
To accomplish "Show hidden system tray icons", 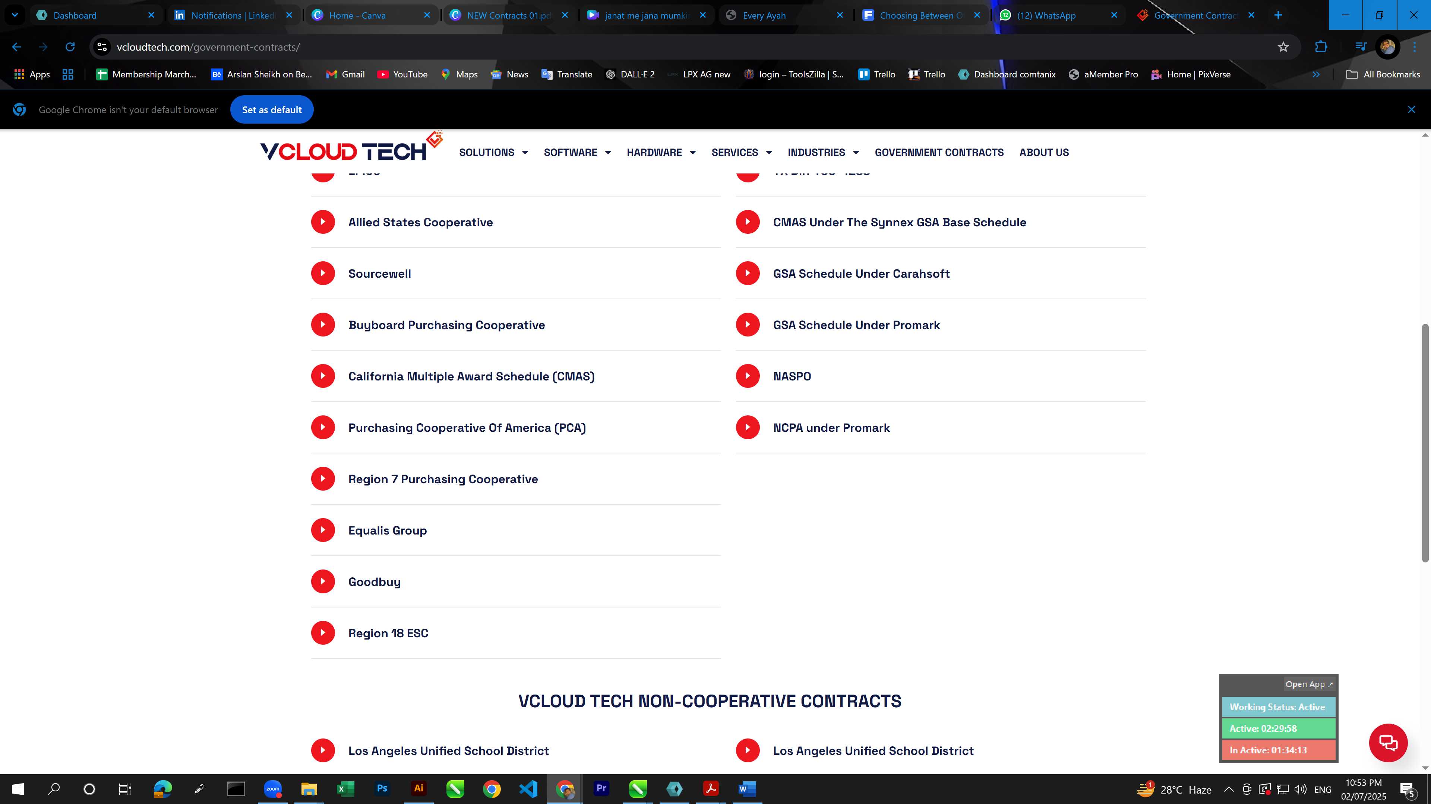I will (1229, 789).
